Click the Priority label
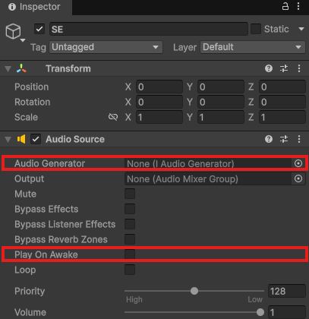 pyautogui.click(x=30, y=291)
